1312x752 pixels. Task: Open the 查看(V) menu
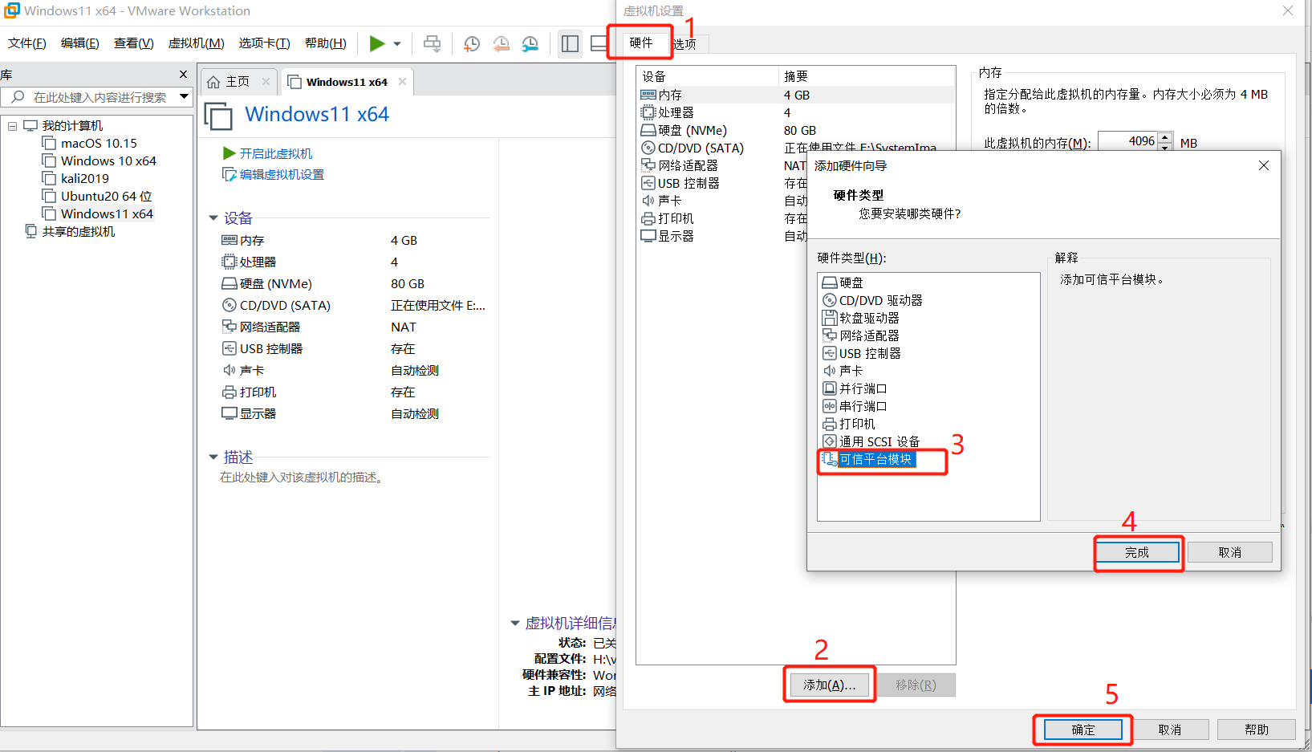point(133,43)
